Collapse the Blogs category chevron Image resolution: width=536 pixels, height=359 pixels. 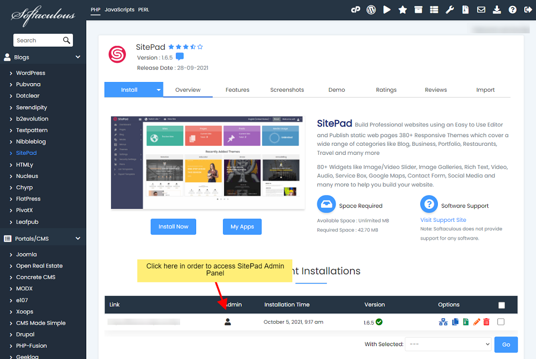(78, 57)
